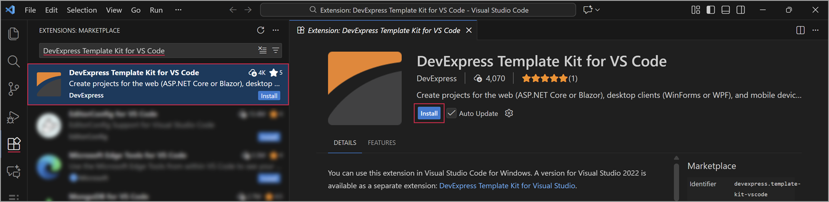Open the Source Control view
The height and width of the screenshot is (202, 829).
pyautogui.click(x=14, y=89)
